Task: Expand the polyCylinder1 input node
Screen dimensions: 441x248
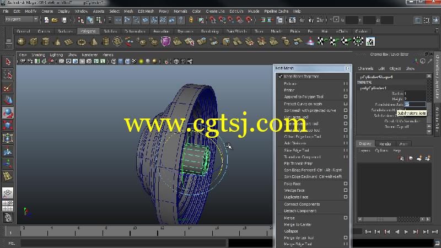Action: [373, 88]
